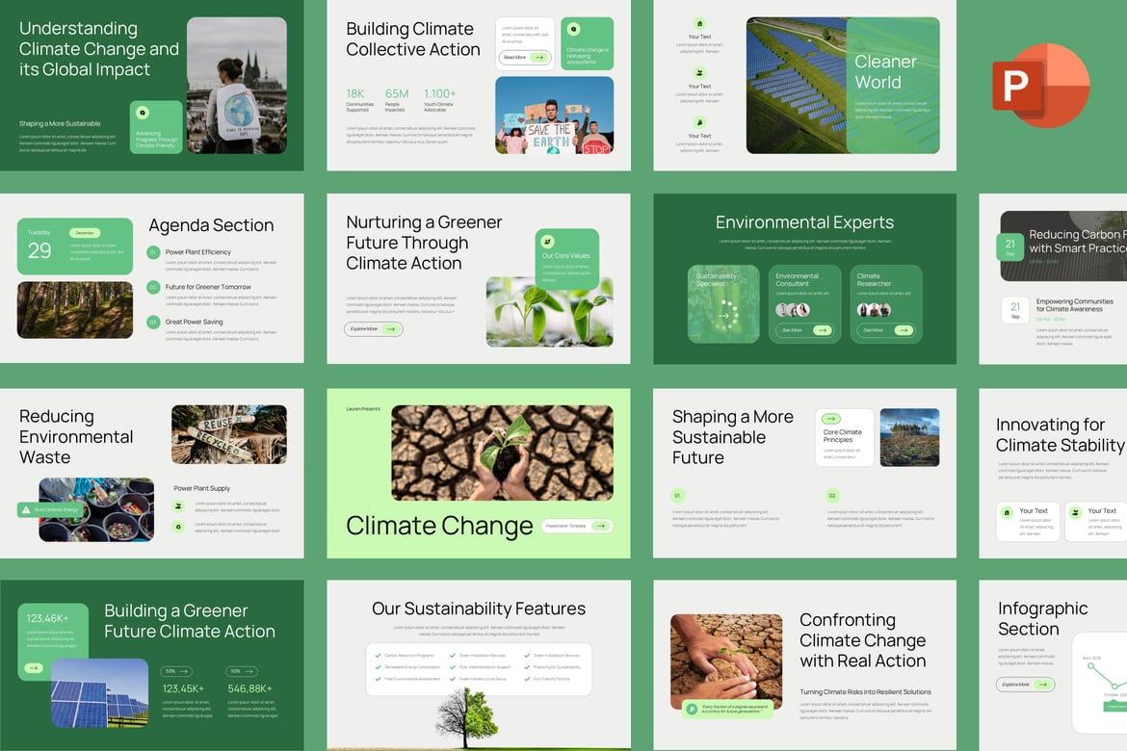
Task: Click the checkmark beside Green Infrastructure Setup
Action: (x=453, y=679)
